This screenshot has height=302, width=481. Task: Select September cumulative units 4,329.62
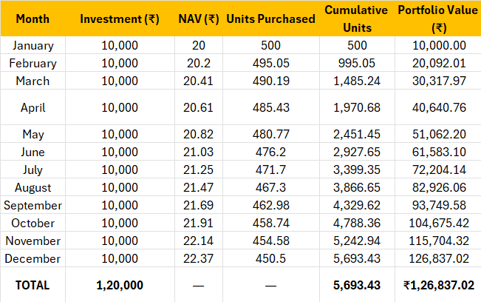(x=357, y=206)
